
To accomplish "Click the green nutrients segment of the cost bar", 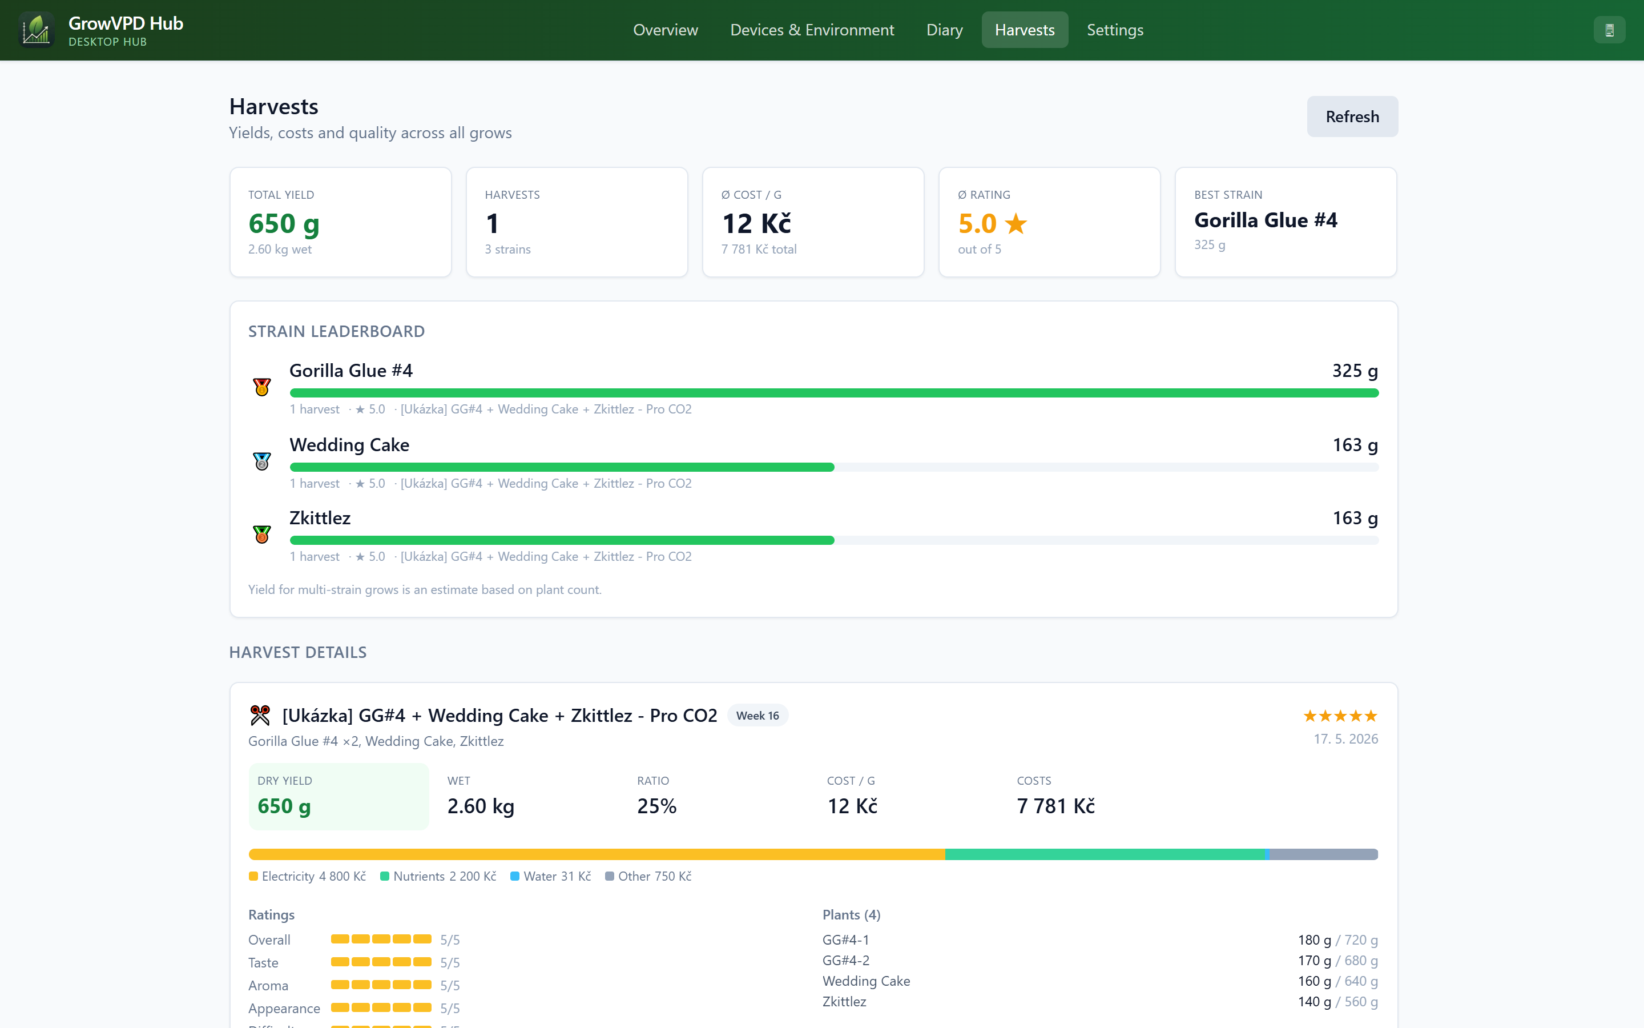I will pos(1105,854).
